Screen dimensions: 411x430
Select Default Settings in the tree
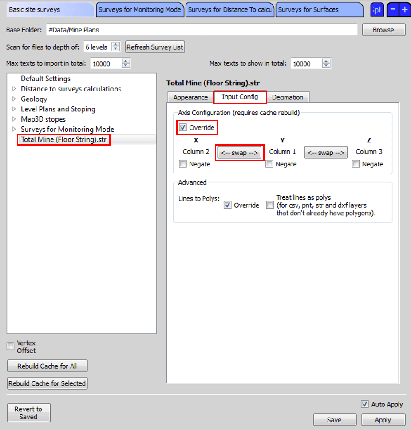(45, 79)
